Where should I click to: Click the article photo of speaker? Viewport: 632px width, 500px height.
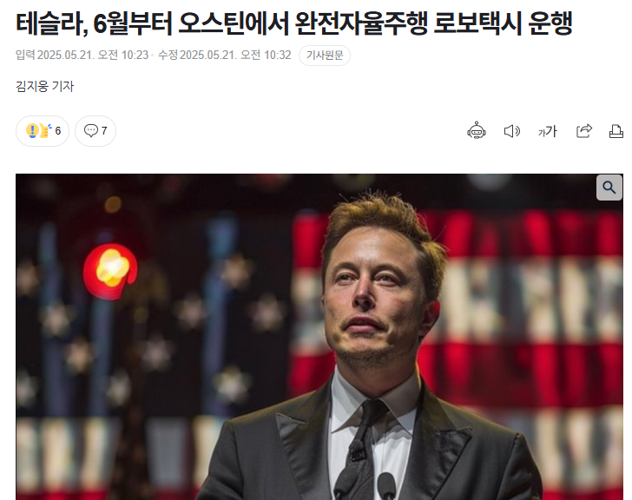point(319,337)
